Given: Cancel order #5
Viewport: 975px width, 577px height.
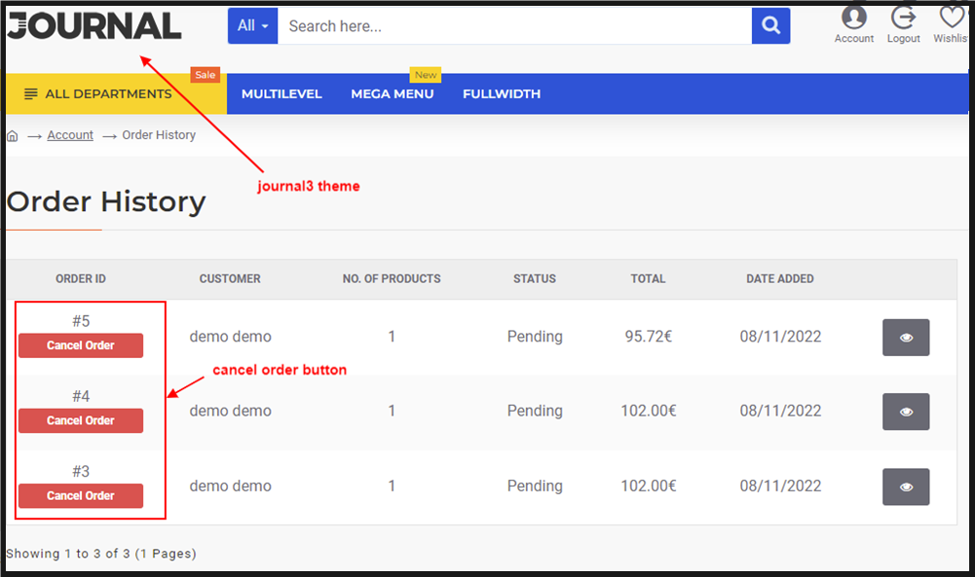Looking at the screenshot, I should click(x=81, y=345).
